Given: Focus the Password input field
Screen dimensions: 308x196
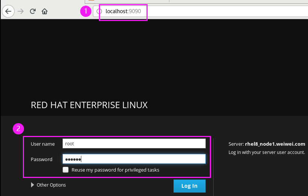Looking at the screenshot, I should pos(134,159).
